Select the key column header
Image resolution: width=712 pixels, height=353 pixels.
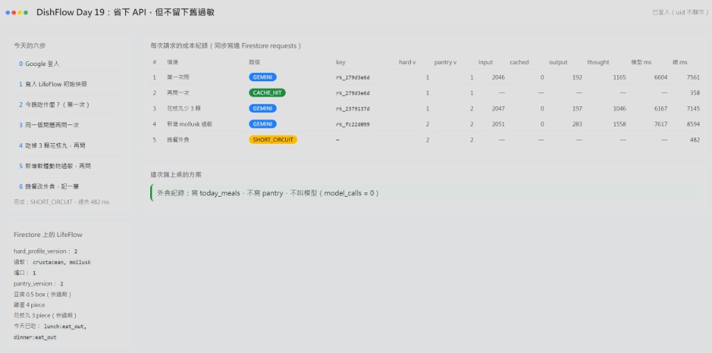click(341, 63)
